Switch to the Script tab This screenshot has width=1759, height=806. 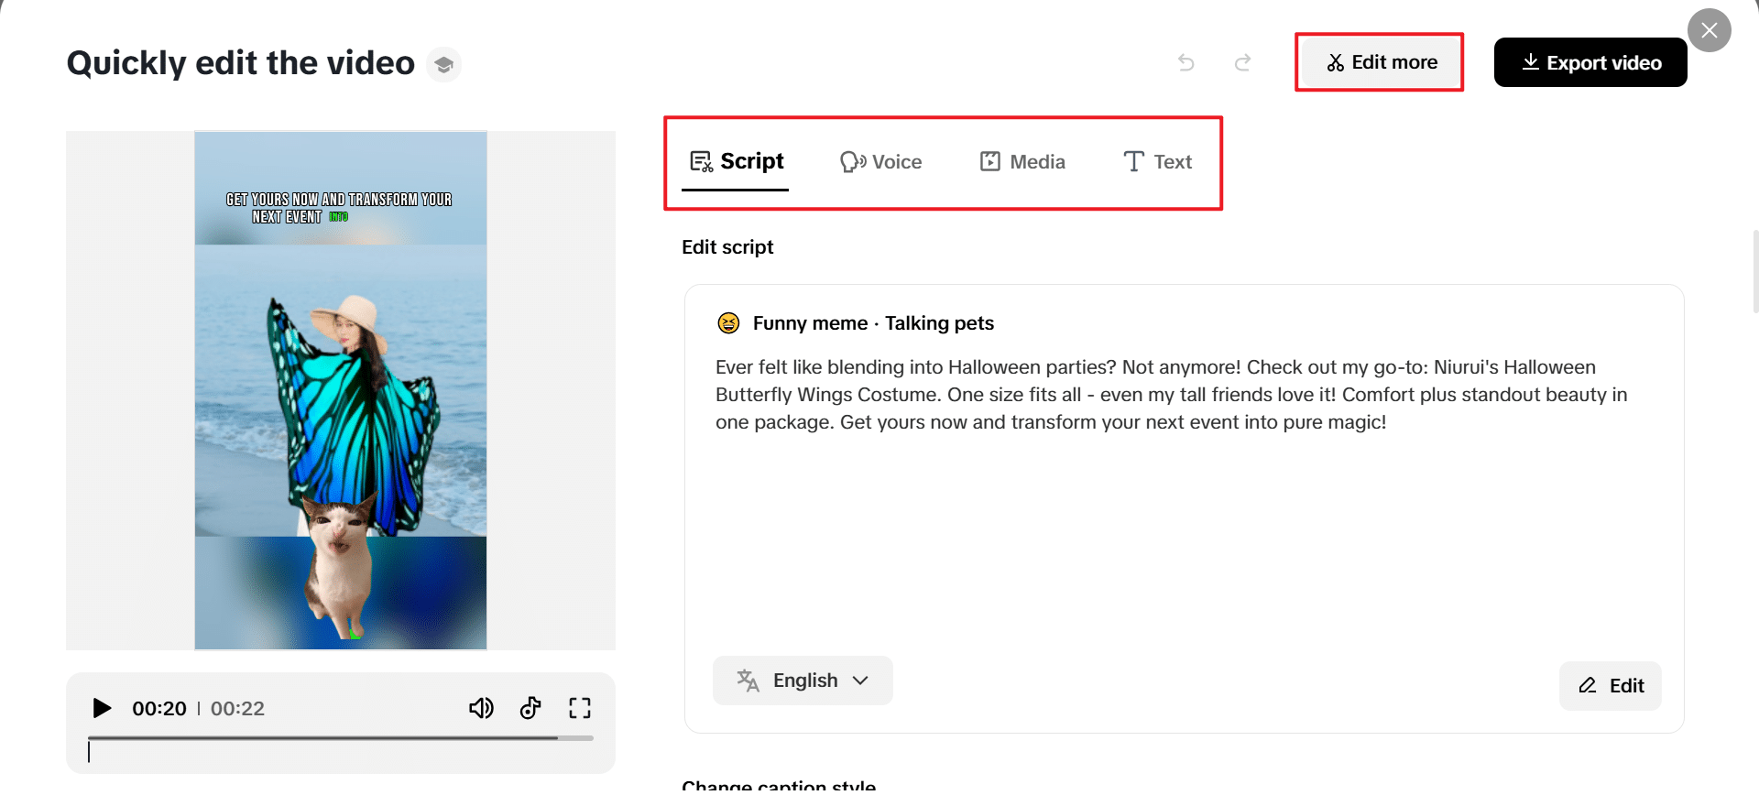click(736, 162)
